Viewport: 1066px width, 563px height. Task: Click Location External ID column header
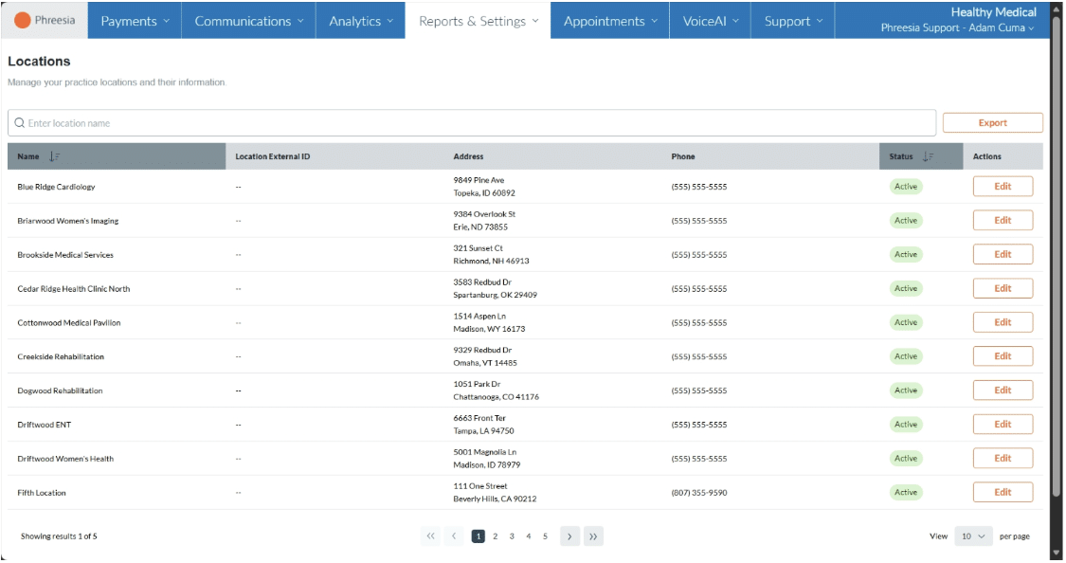pos(273,156)
